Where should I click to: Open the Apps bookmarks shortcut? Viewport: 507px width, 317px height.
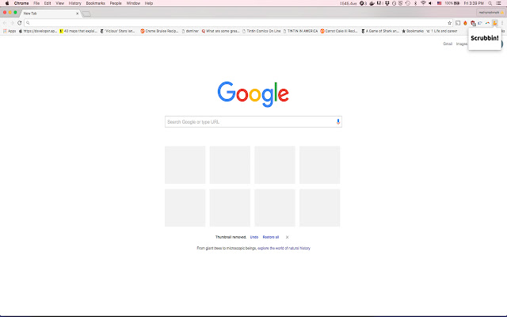tap(10, 31)
